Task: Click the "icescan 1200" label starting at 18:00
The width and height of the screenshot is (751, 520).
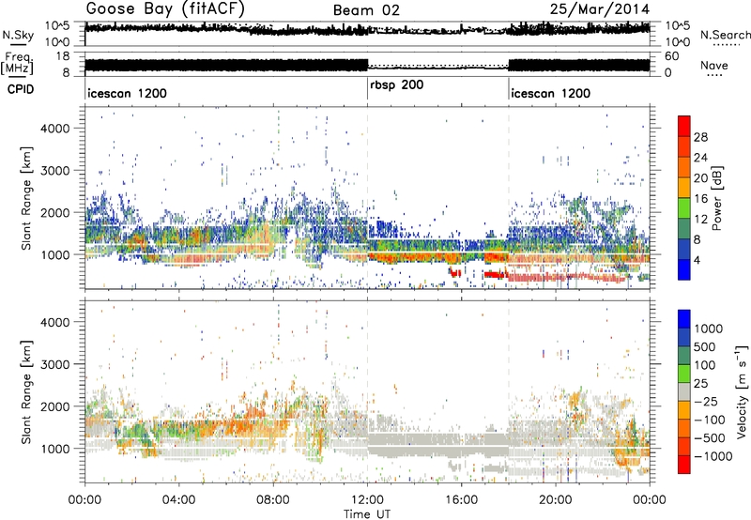Action: pos(550,93)
